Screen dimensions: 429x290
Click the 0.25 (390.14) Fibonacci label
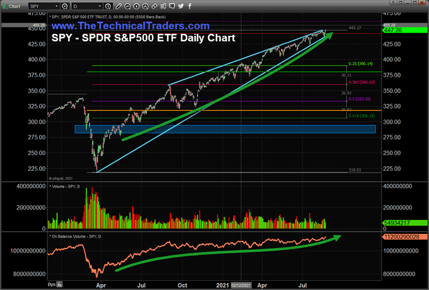[360, 64]
